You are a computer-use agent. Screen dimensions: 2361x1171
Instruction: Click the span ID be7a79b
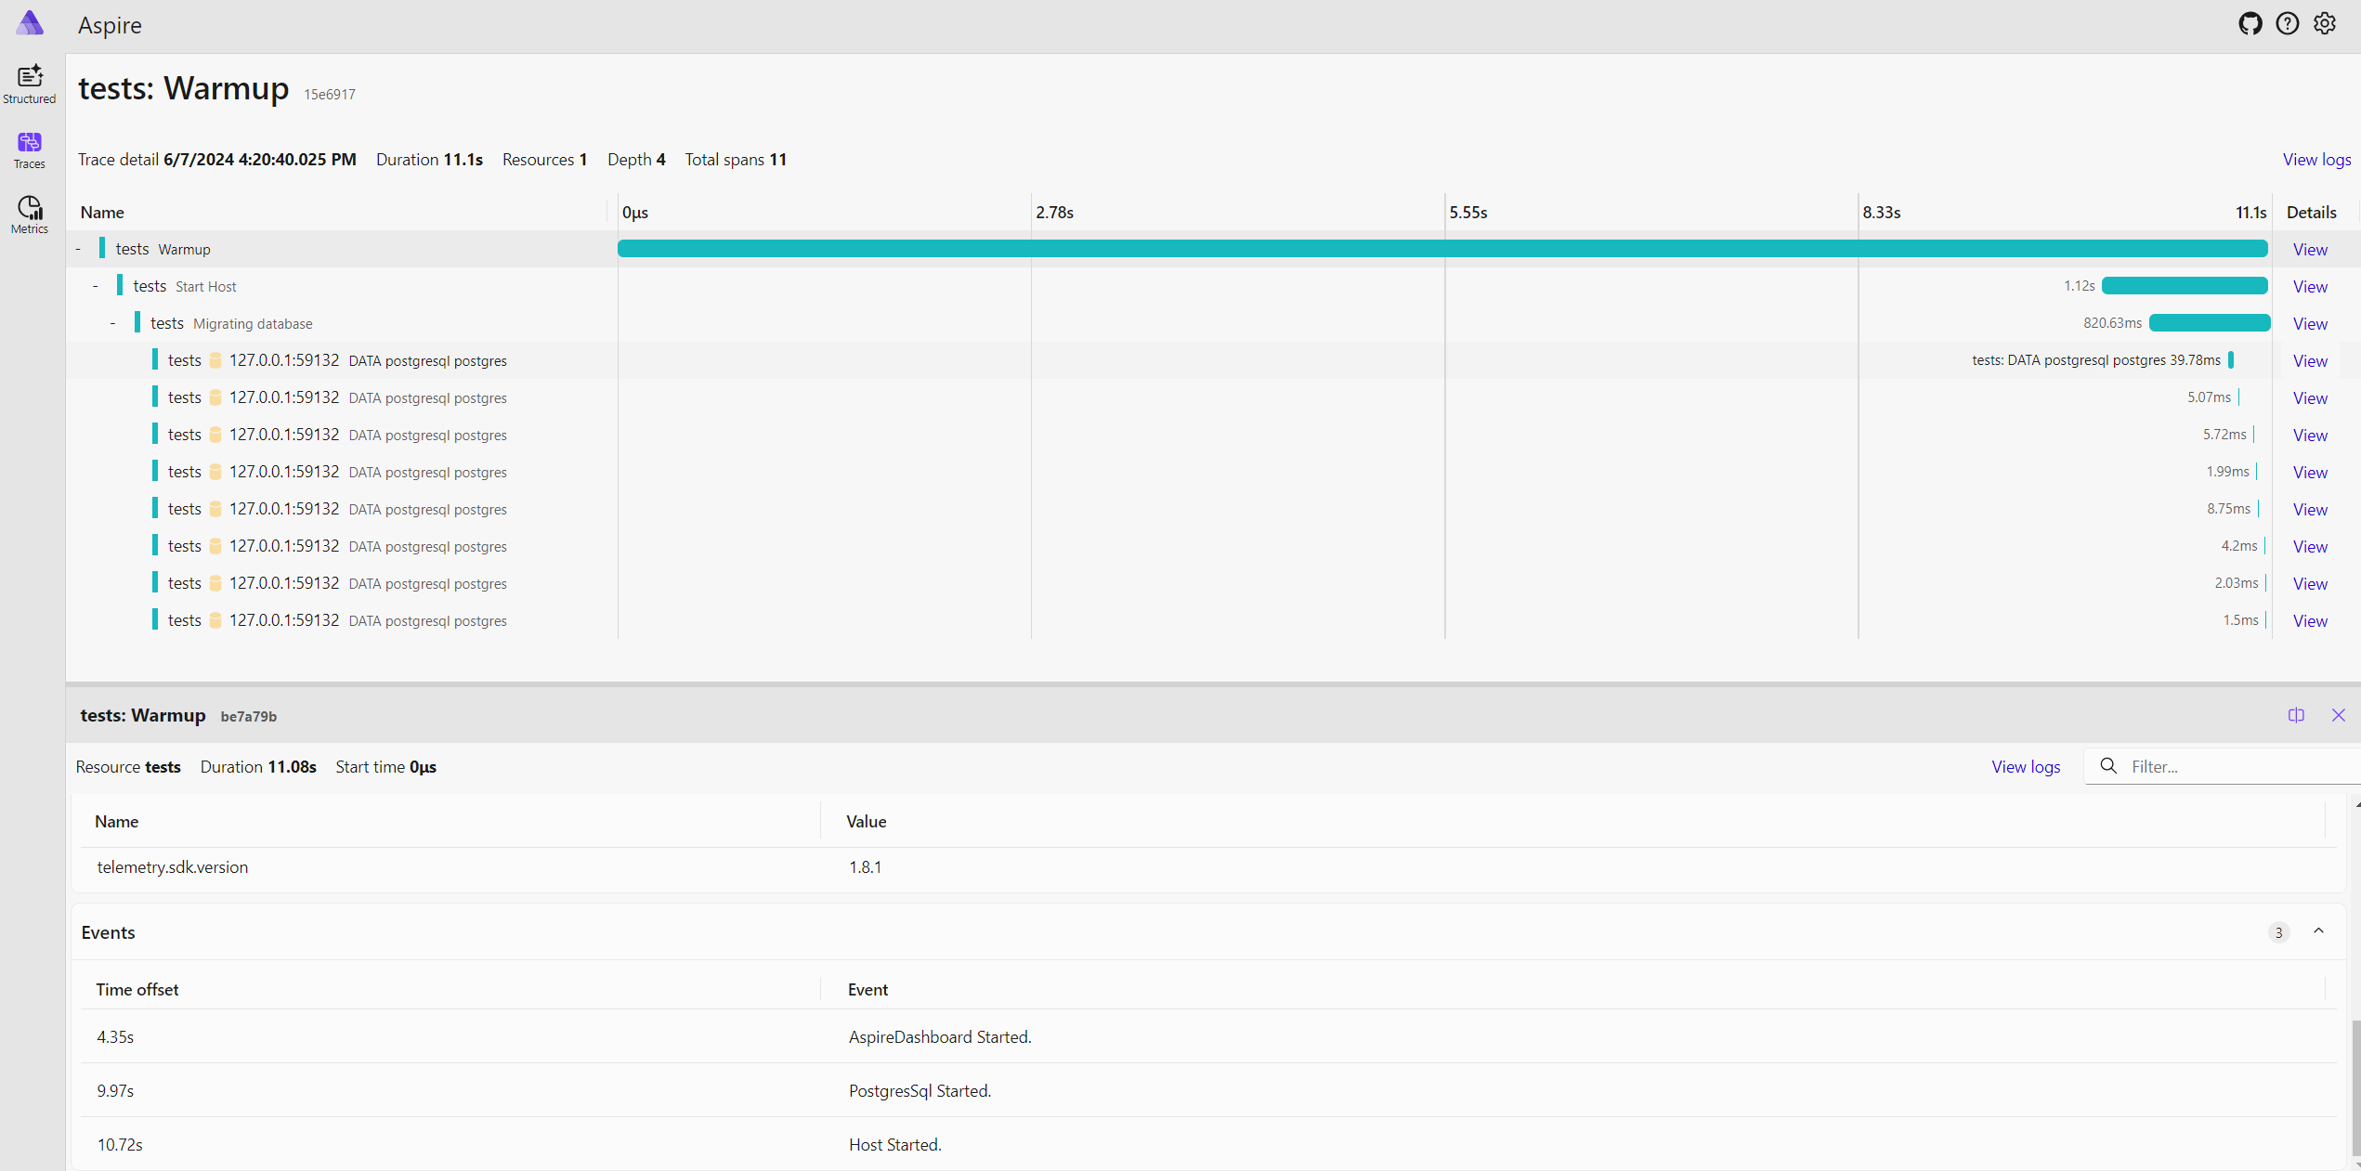point(249,717)
